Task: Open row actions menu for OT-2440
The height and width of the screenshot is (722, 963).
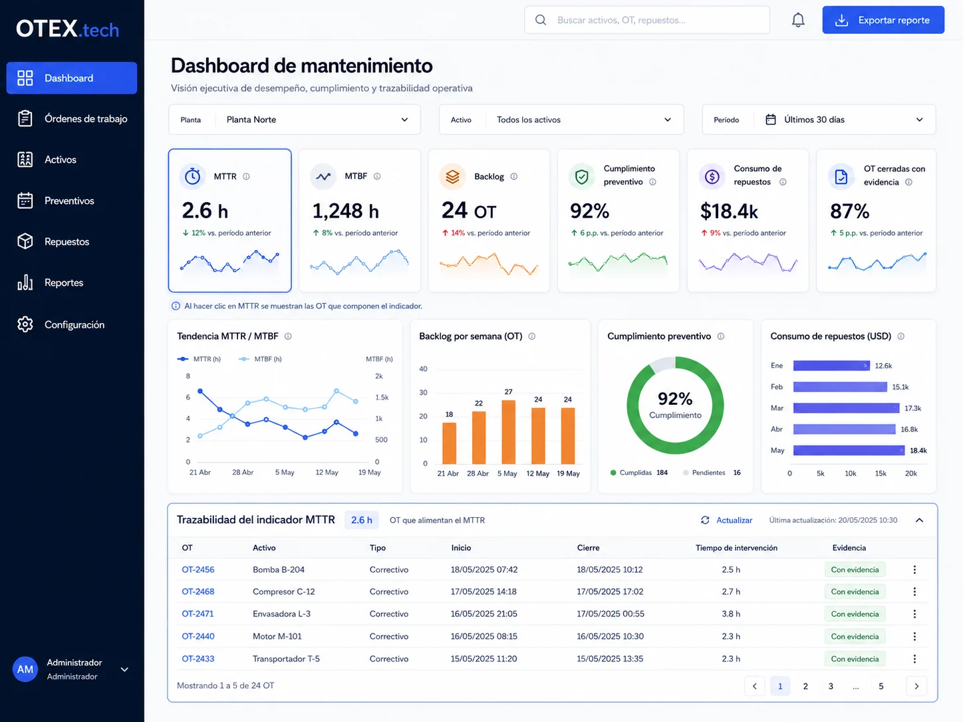Action: [914, 636]
